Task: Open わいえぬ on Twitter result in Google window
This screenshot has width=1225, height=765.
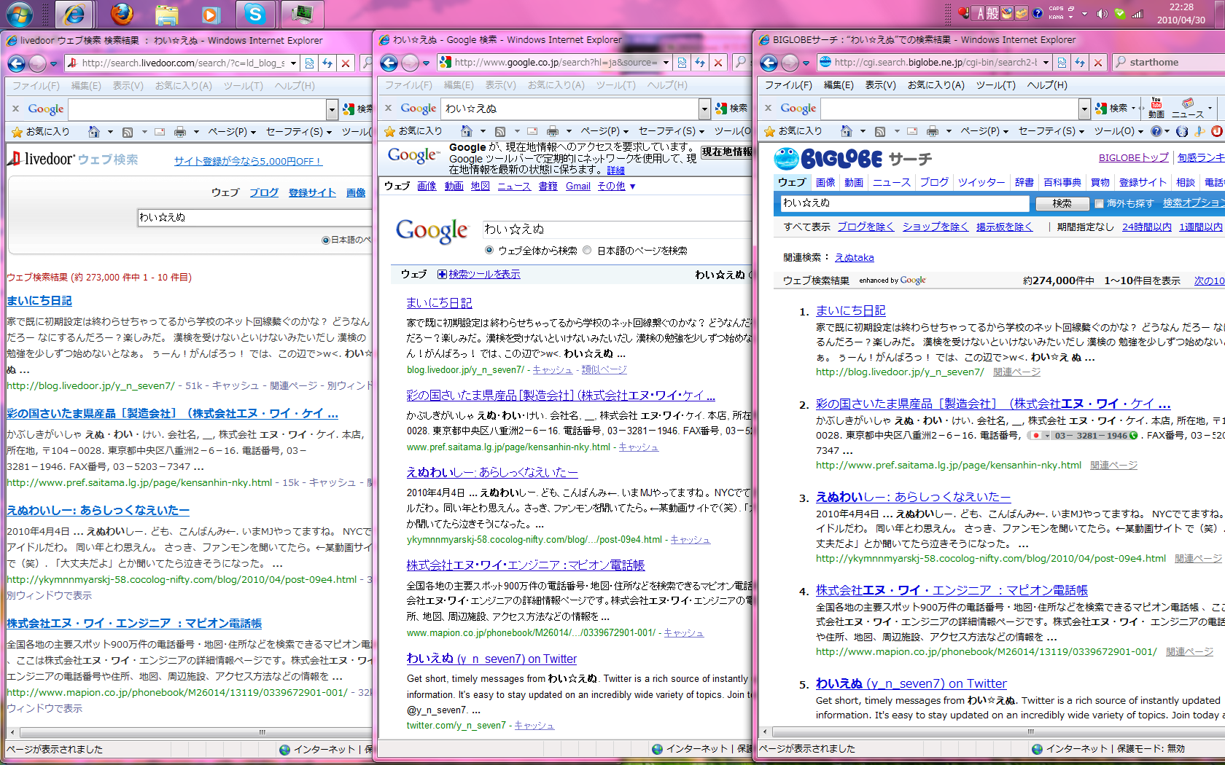Action: tap(491, 659)
